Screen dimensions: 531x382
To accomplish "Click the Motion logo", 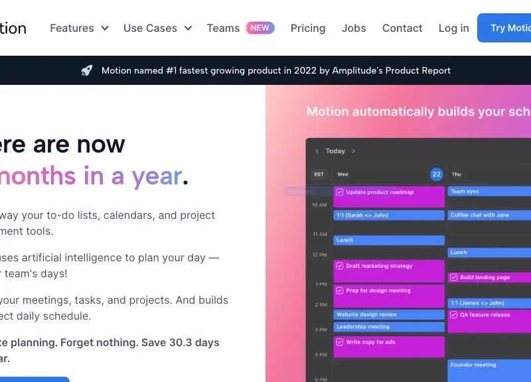I will pyautogui.click(x=12, y=28).
